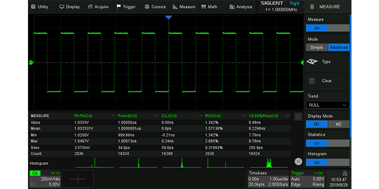Viewport: 379px width, 189px height.
Task: Open the Display menu
Action: point(69,7)
